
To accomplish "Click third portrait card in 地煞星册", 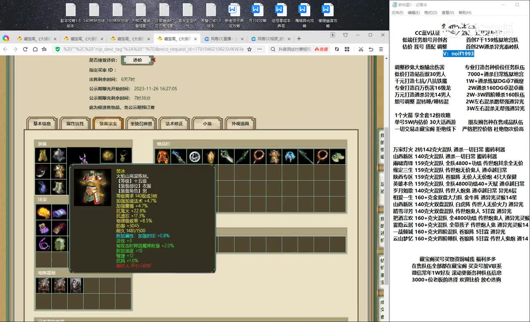I will [x=75, y=286].
